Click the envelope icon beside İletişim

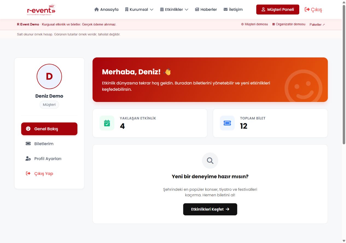coord(226,9)
